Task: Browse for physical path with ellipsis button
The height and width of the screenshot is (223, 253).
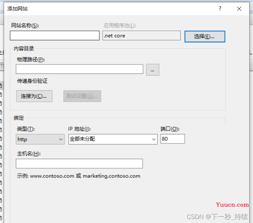Action: pos(153,70)
